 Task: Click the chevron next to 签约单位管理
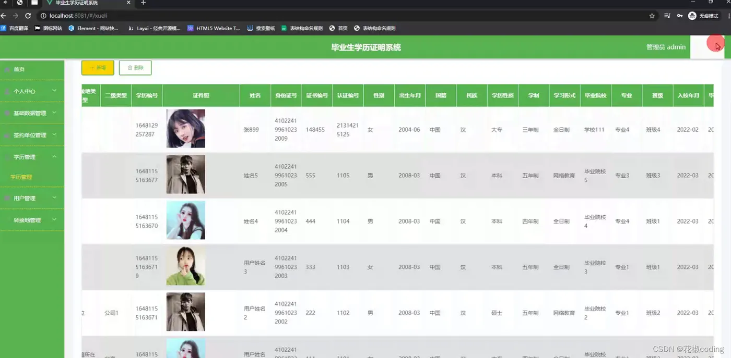[54, 134]
